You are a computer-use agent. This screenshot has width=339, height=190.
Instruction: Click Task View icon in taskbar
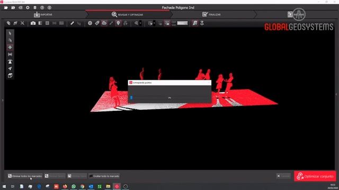[x=13, y=186]
